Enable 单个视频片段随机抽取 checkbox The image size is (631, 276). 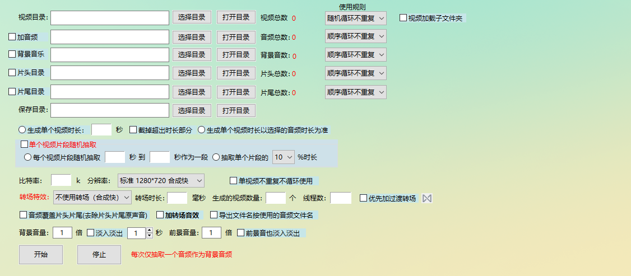(x=24, y=144)
